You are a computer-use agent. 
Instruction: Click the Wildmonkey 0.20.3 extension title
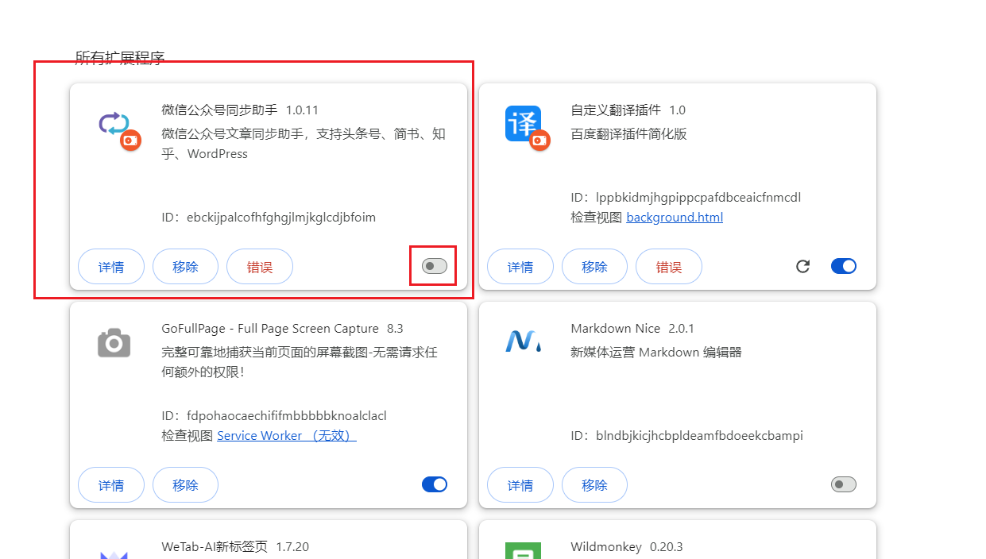coord(627,546)
